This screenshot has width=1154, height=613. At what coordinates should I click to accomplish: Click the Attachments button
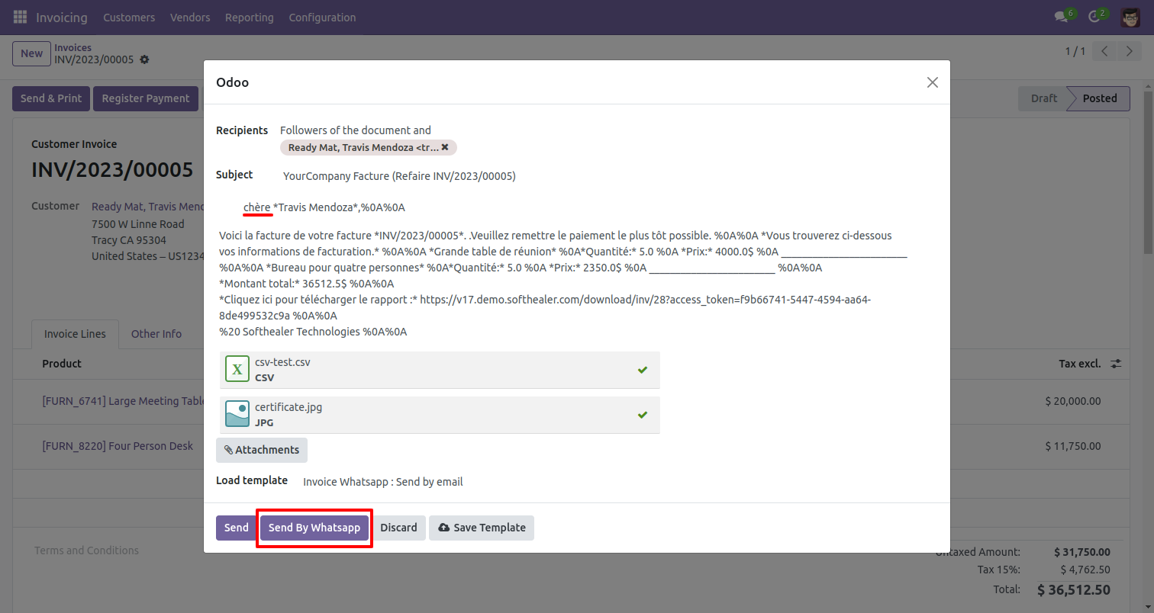(262, 450)
